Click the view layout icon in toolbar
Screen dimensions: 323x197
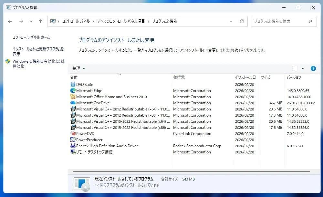click(x=295, y=68)
